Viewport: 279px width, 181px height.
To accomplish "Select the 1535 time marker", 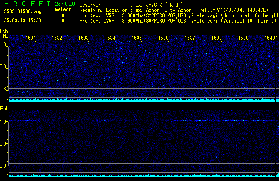I will (x=137, y=38).
